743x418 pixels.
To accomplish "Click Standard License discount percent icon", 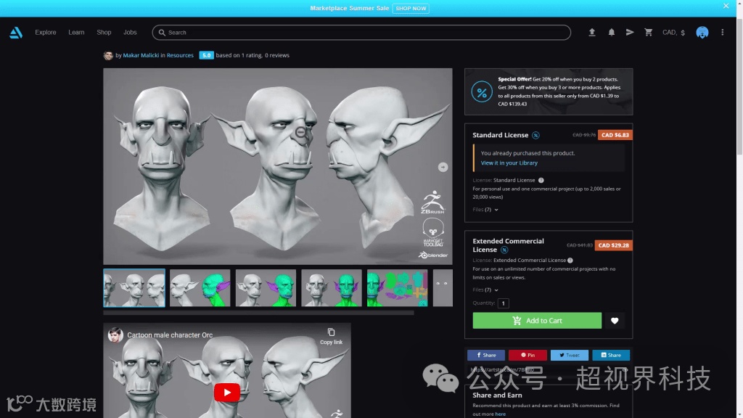I will pyautogui.click(x=535, y=135).
